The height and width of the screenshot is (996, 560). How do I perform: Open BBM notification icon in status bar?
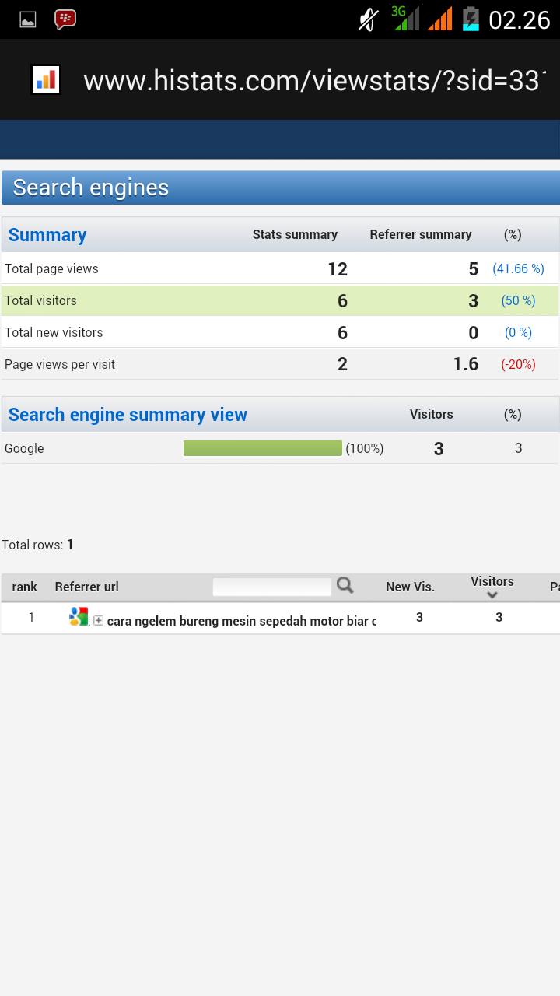(65, 19)
